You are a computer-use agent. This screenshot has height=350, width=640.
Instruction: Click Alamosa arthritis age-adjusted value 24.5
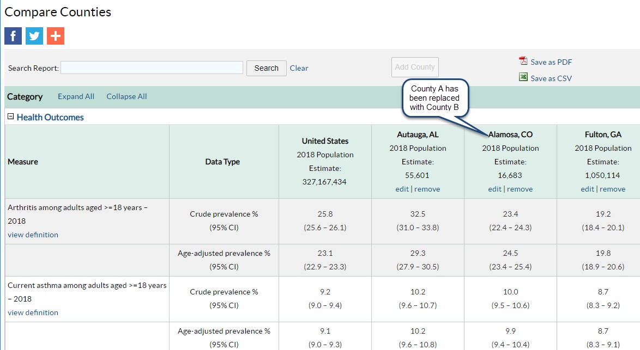tap(510, 253)
